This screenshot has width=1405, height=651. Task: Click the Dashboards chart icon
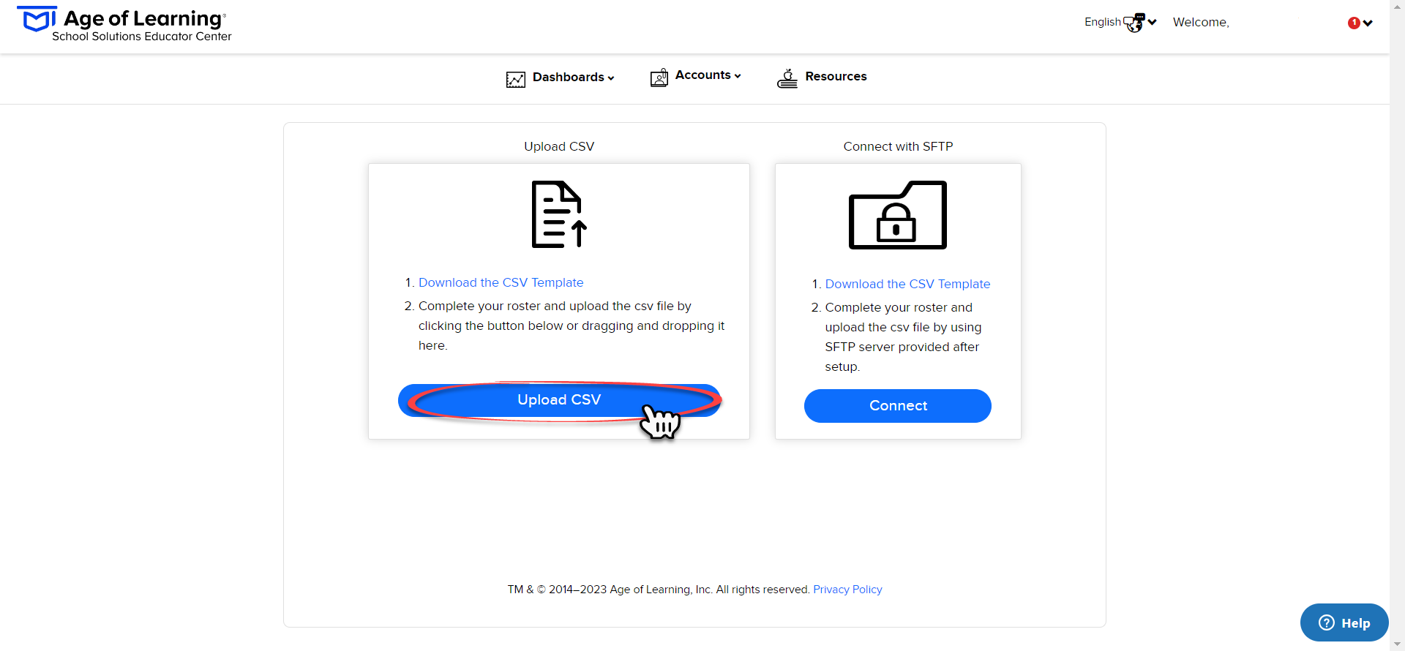click(515, 79)
